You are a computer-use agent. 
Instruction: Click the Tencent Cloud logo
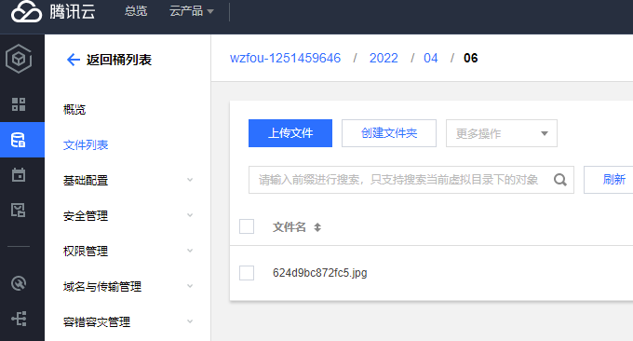26,11
